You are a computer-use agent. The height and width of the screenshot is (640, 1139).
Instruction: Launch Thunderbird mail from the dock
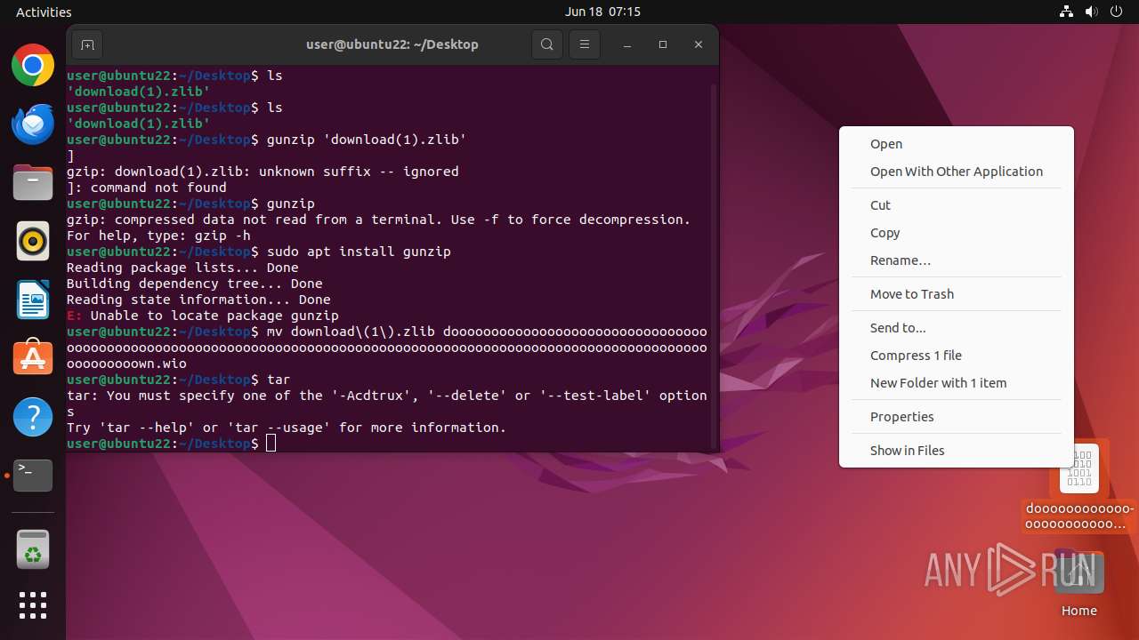point(33,124)
